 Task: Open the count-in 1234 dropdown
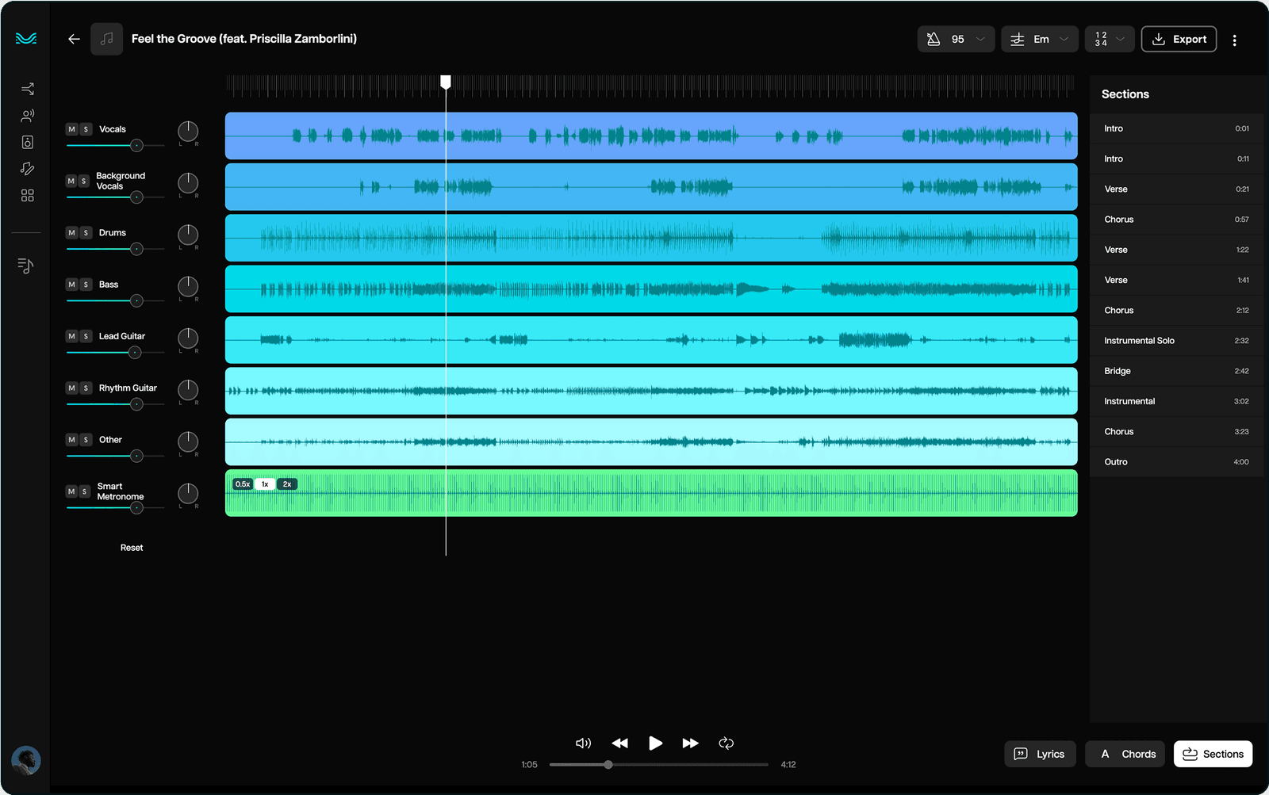pyautogui.click(x=1109, y=39)
